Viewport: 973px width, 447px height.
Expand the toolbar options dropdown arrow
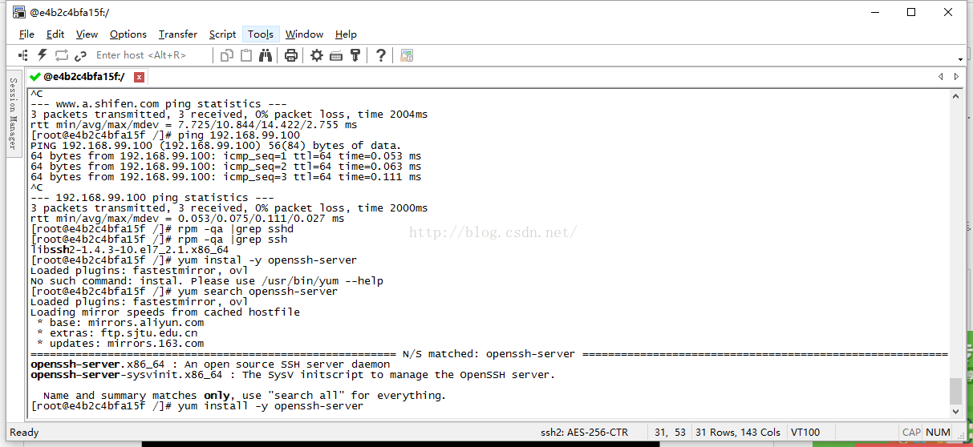[960, 59]
